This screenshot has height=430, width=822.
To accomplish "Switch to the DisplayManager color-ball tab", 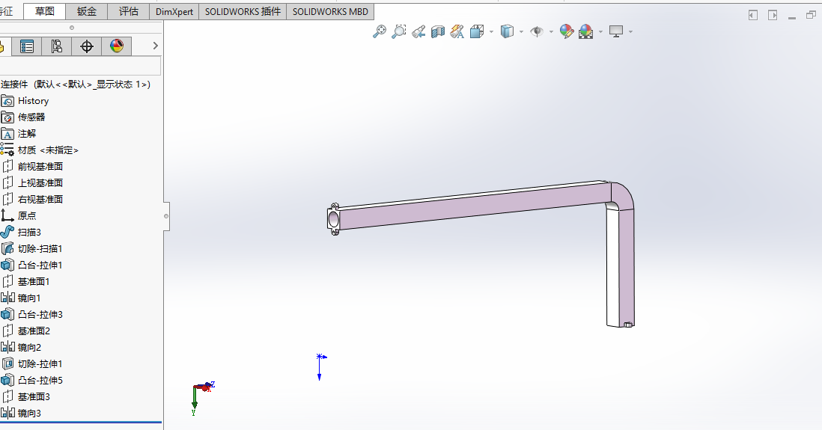I will (x=116, y=46).
